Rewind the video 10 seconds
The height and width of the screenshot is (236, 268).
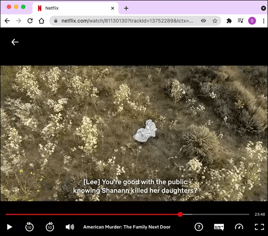click(x=29, y=227)
